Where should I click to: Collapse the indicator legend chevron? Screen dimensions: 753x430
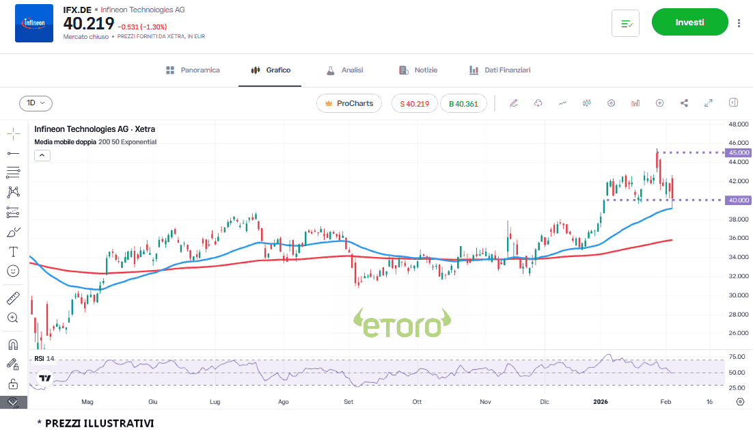(x=42, y=155)
